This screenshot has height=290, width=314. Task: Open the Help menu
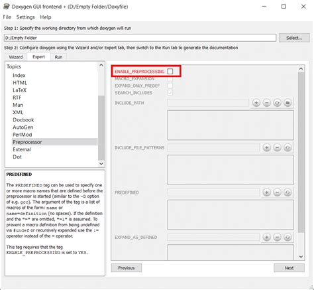pos(46,17)
